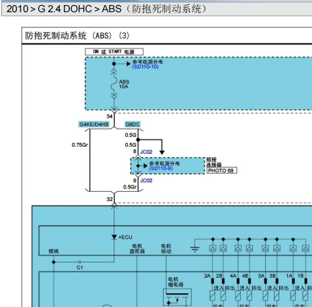Select the 电机继电器 label

tap(176, 282)
